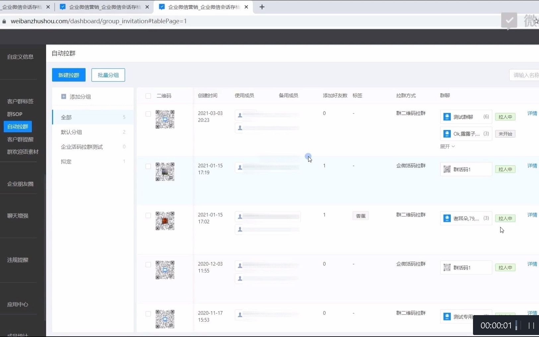Click the address bar URL
The height and width of the screenshot is (337, 539).
point(99,21)
